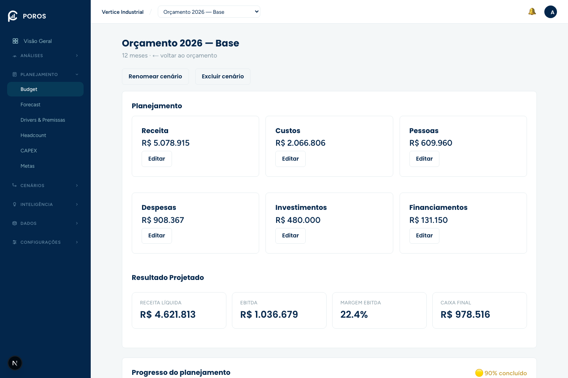Edit the Receita card
Screen dimensions: 568x378
[x=157, y=159]
